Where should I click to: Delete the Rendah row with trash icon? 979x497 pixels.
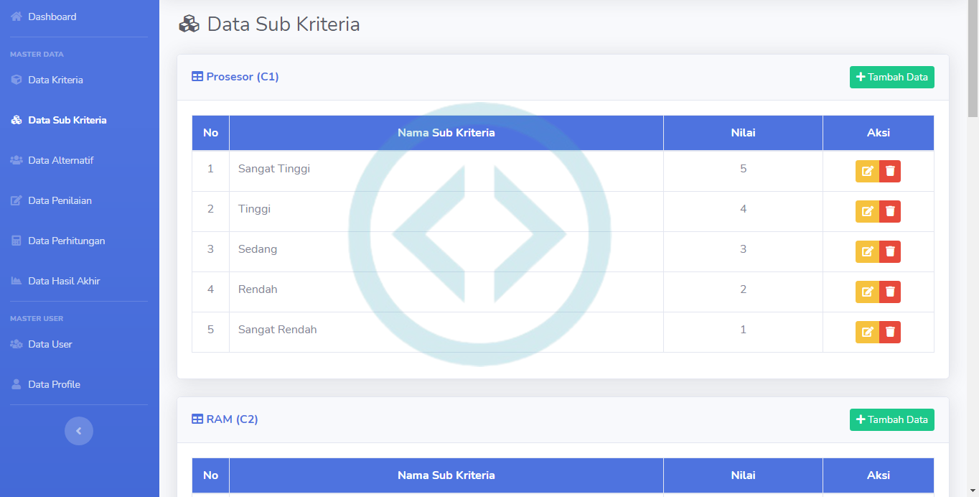tap(890, 292)
